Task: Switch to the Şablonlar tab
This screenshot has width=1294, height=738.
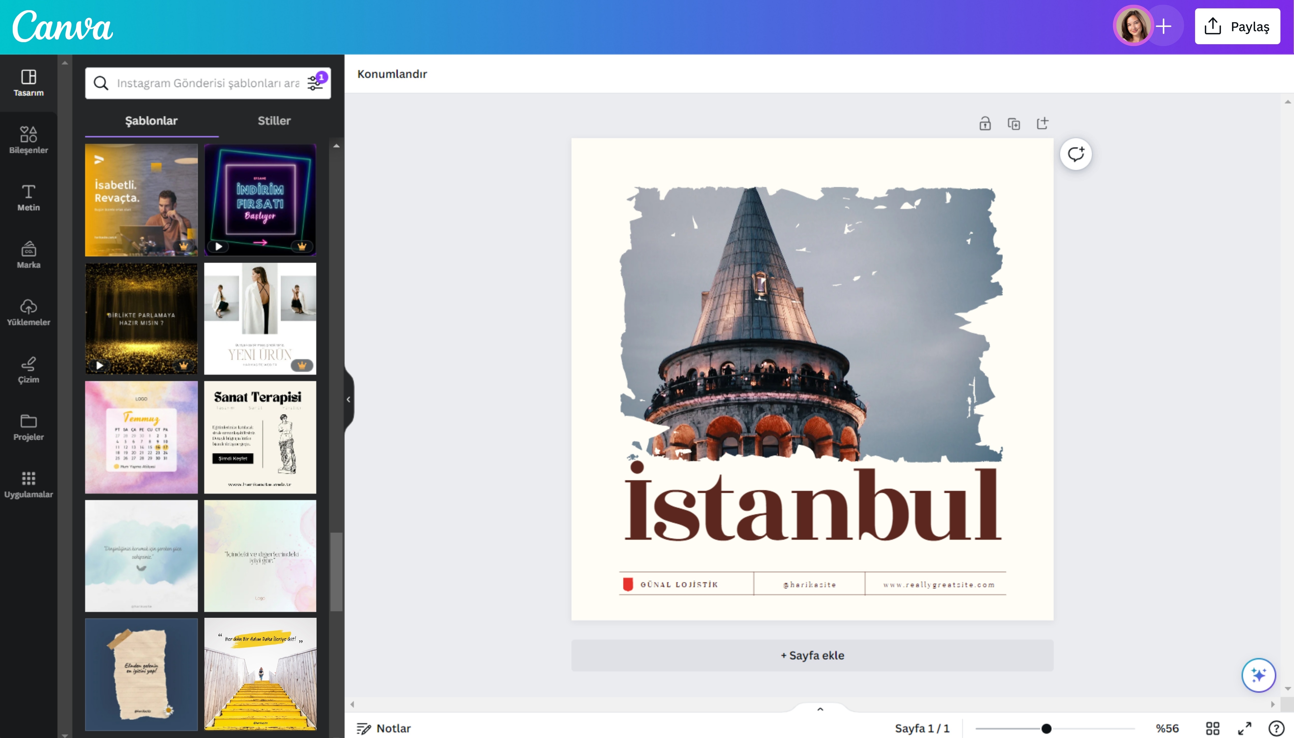Action: pyautogui.click(x=151, y=121)
